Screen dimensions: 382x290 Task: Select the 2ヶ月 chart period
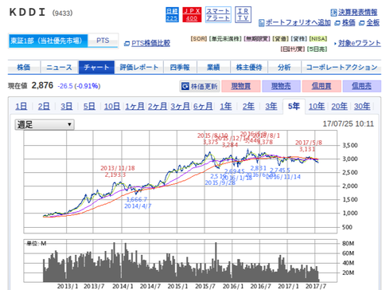pos(158,107)
